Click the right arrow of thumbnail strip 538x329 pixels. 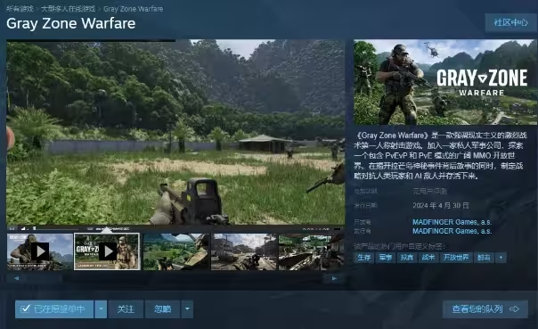[334, 278]
